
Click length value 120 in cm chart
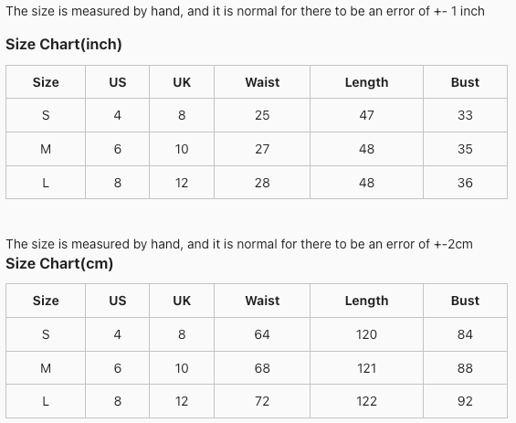point(366,334)
